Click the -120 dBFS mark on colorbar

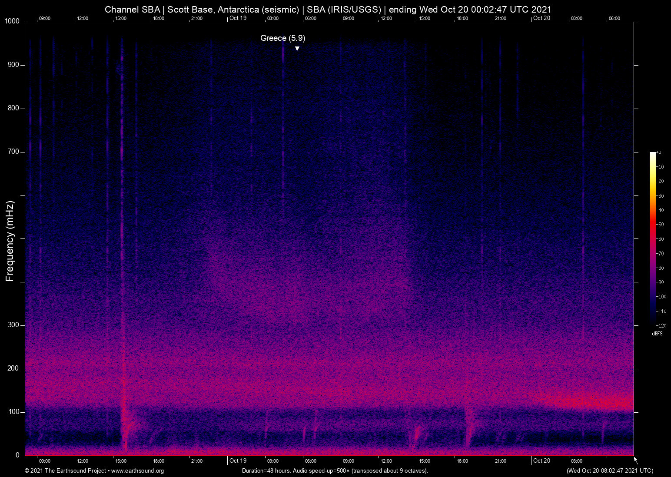pyautogui.click(x=661, y=325)
